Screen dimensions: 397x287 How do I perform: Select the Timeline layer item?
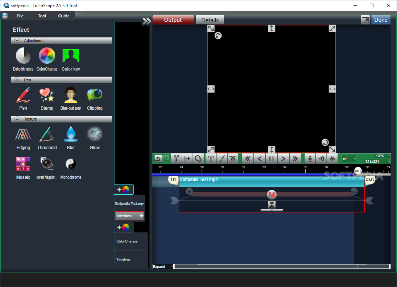click(131, 259)
